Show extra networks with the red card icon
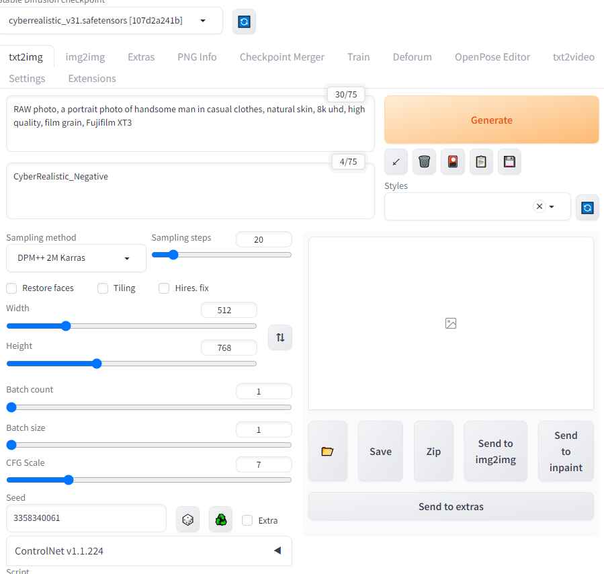The image size is (604, 574). point(453,162)
